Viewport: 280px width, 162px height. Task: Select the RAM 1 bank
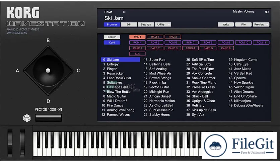coord(137,37)
